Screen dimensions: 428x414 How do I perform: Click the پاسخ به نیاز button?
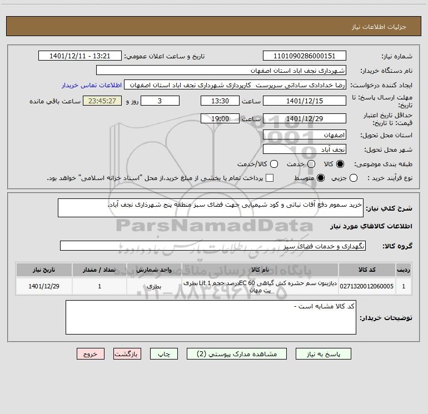click(323, 354)
